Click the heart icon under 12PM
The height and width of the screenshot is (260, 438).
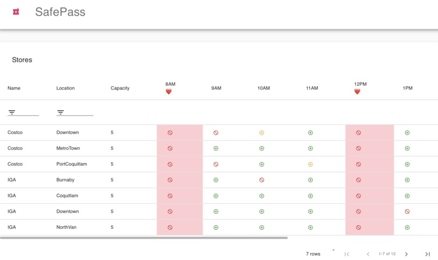tap(357, 92)
